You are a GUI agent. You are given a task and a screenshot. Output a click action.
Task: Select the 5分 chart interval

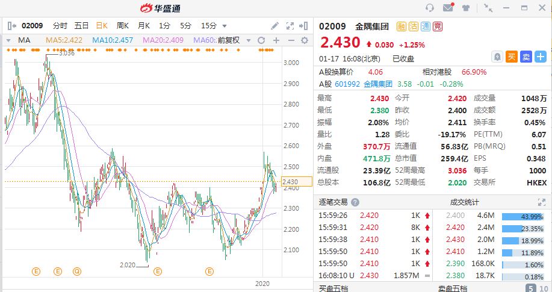point(186,26)
